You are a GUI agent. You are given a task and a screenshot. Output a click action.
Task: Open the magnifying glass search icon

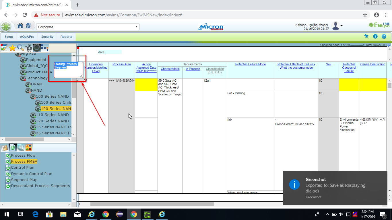pos(20,48)
